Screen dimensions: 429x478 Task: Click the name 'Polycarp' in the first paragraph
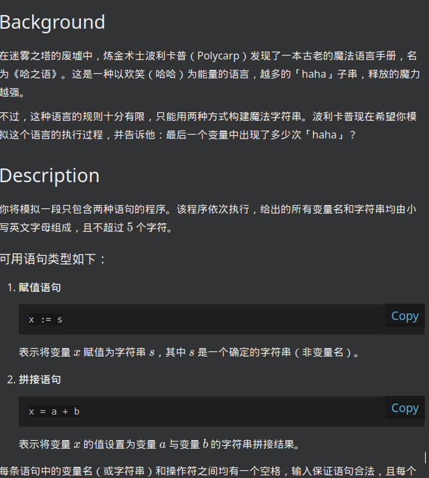tap(218, 56)
